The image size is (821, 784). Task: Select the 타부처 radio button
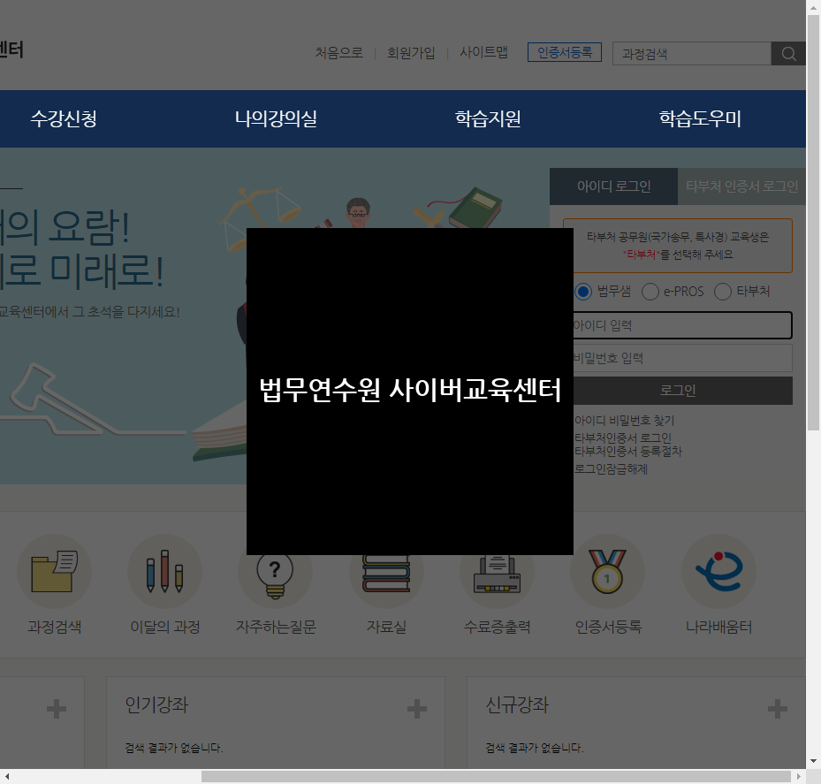click(x=722, y=292)
